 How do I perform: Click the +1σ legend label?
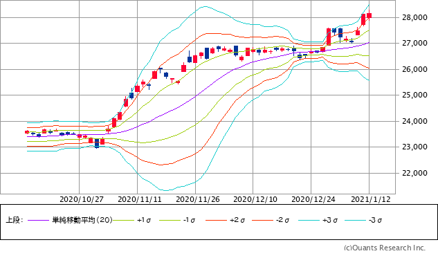pyautogui.click(x=144, y=221)
